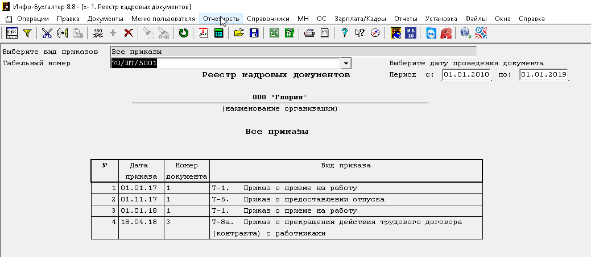Select date cell 01.01.18 in row 3
The image size is (591, 257).
(141, 210)
